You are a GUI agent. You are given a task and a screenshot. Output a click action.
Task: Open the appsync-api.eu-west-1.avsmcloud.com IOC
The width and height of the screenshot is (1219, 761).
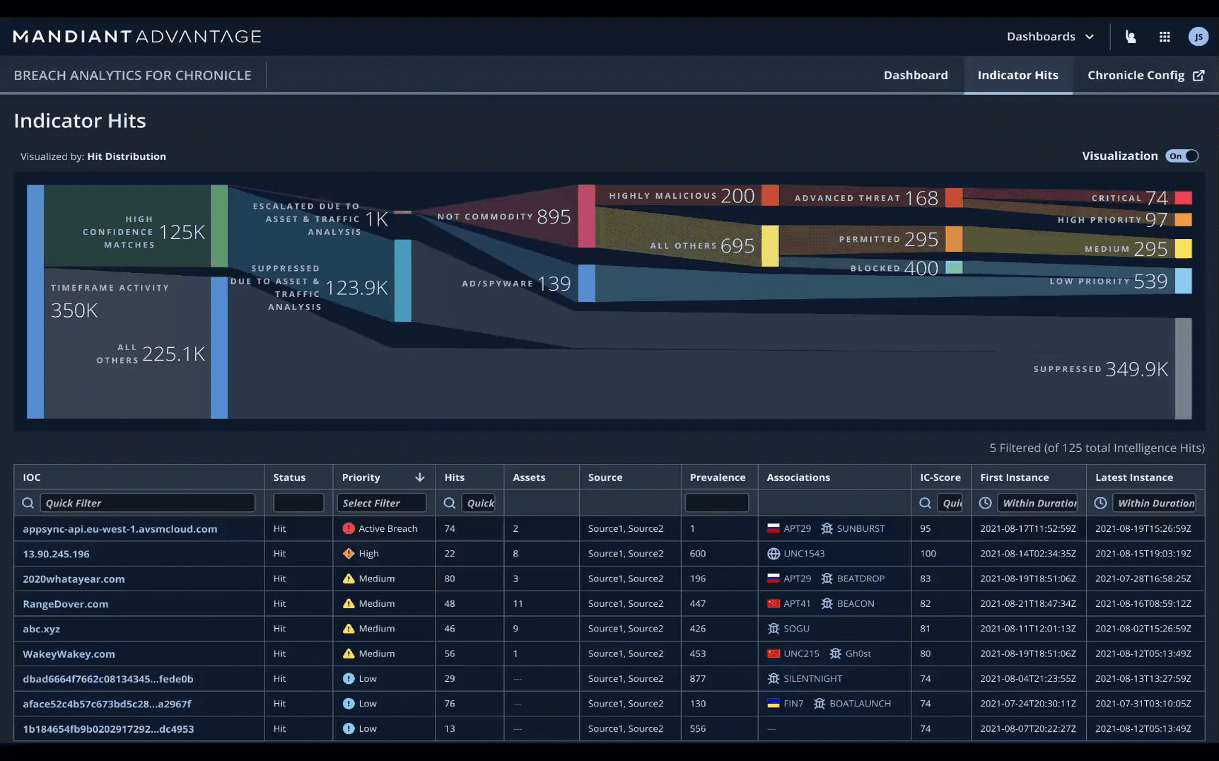point(119,529)
